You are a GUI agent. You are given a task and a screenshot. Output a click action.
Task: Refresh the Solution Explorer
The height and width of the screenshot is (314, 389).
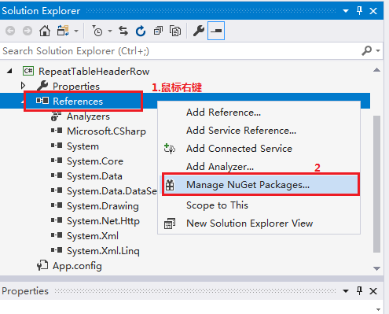141,31
